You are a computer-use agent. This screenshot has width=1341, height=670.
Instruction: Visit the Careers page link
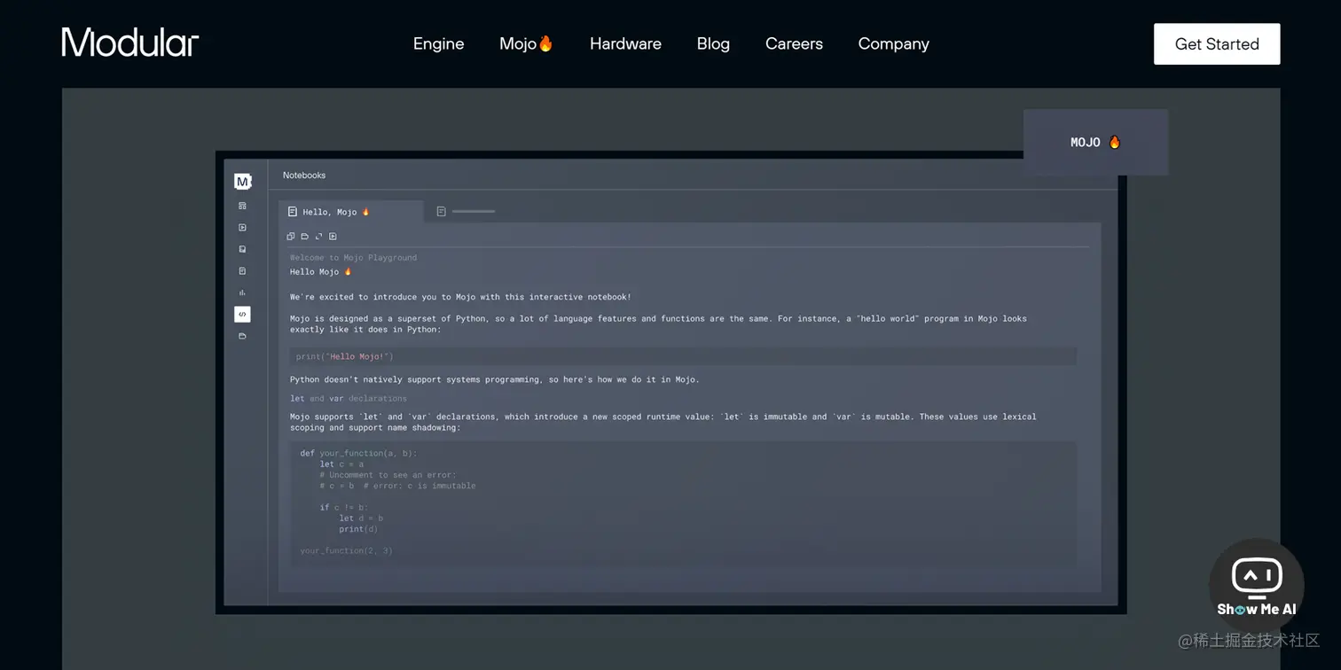click(794, 43)
